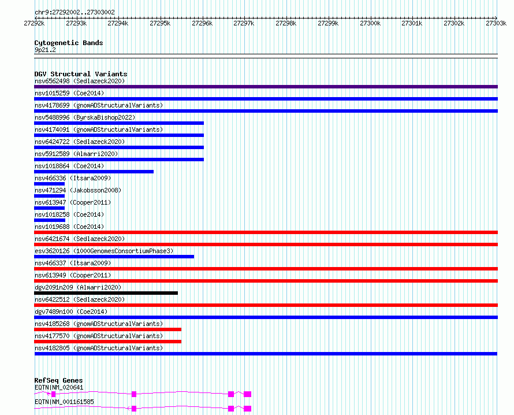Click the red bar under nsv6422512

[x=266, y=305]
